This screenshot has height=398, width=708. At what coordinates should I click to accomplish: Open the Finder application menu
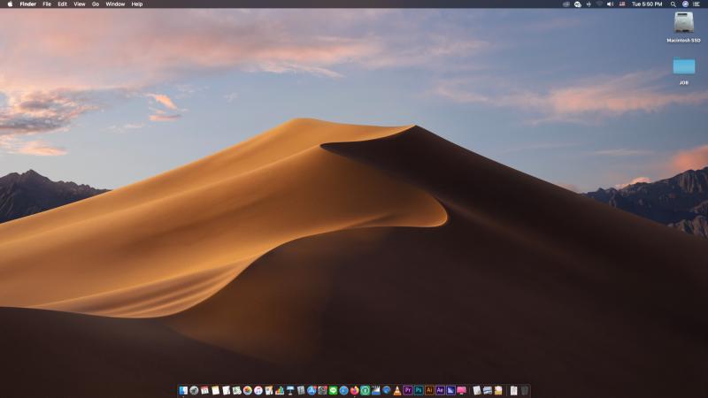(x=28, y=4)
